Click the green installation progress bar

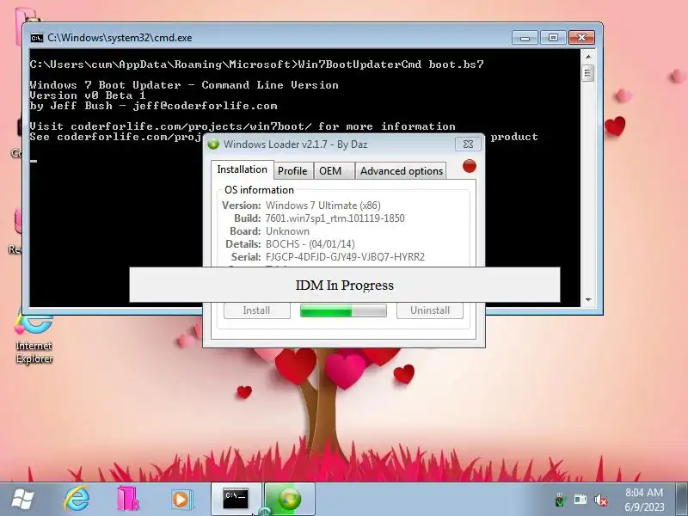pyautogui.click(x=343, y=310)
